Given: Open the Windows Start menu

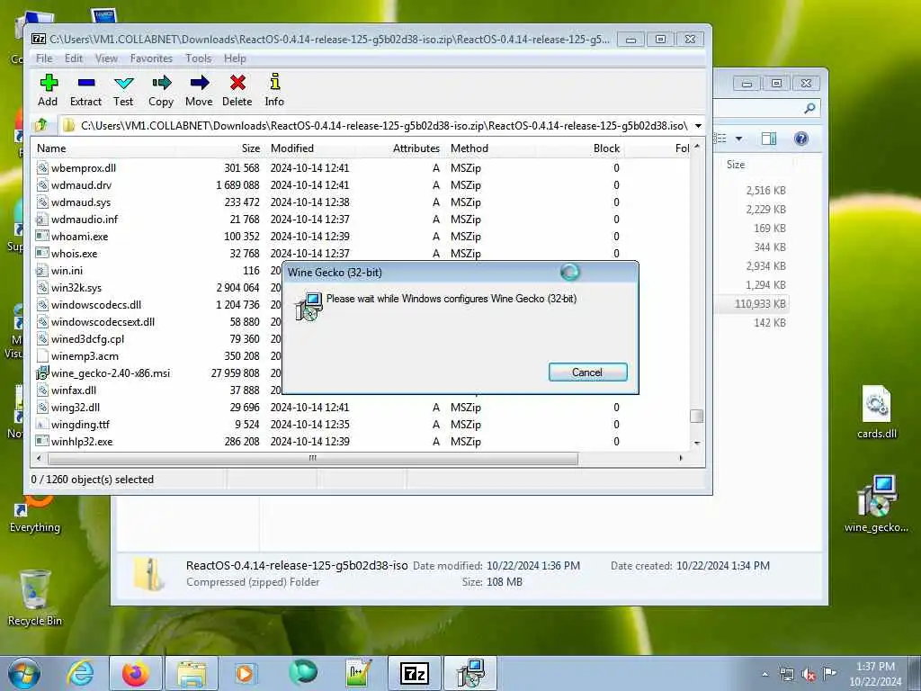Looking at the screenshot, I should (24, 673).
